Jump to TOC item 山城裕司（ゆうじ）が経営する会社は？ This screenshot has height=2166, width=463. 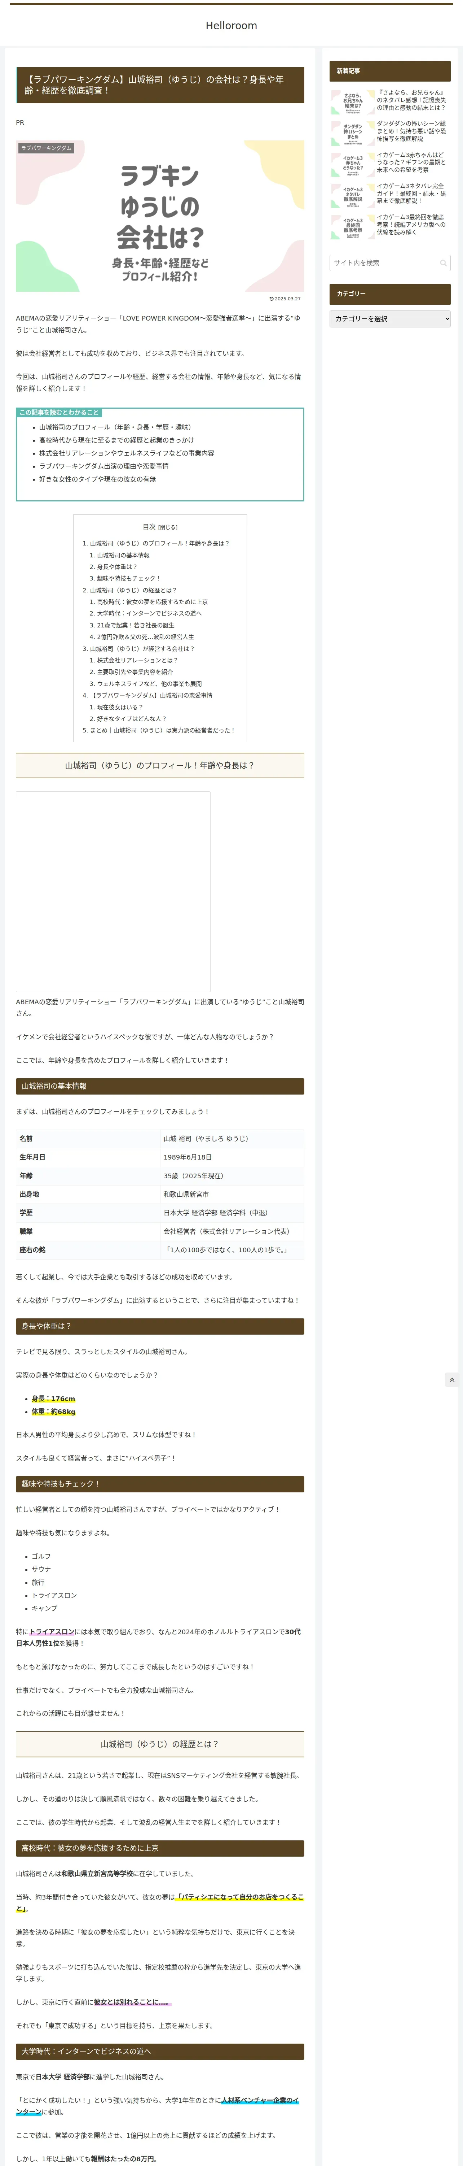tap(142, 648)
